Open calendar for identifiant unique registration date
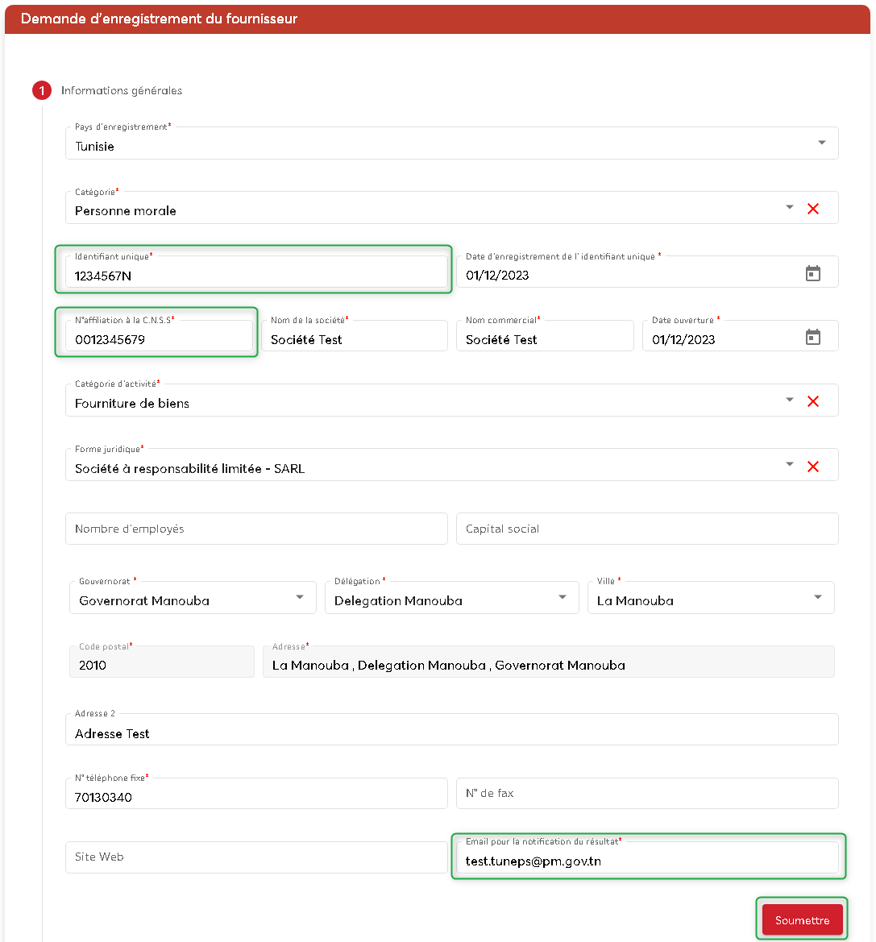The width and height of the screenshot is (876, 942). coord(813,274)
